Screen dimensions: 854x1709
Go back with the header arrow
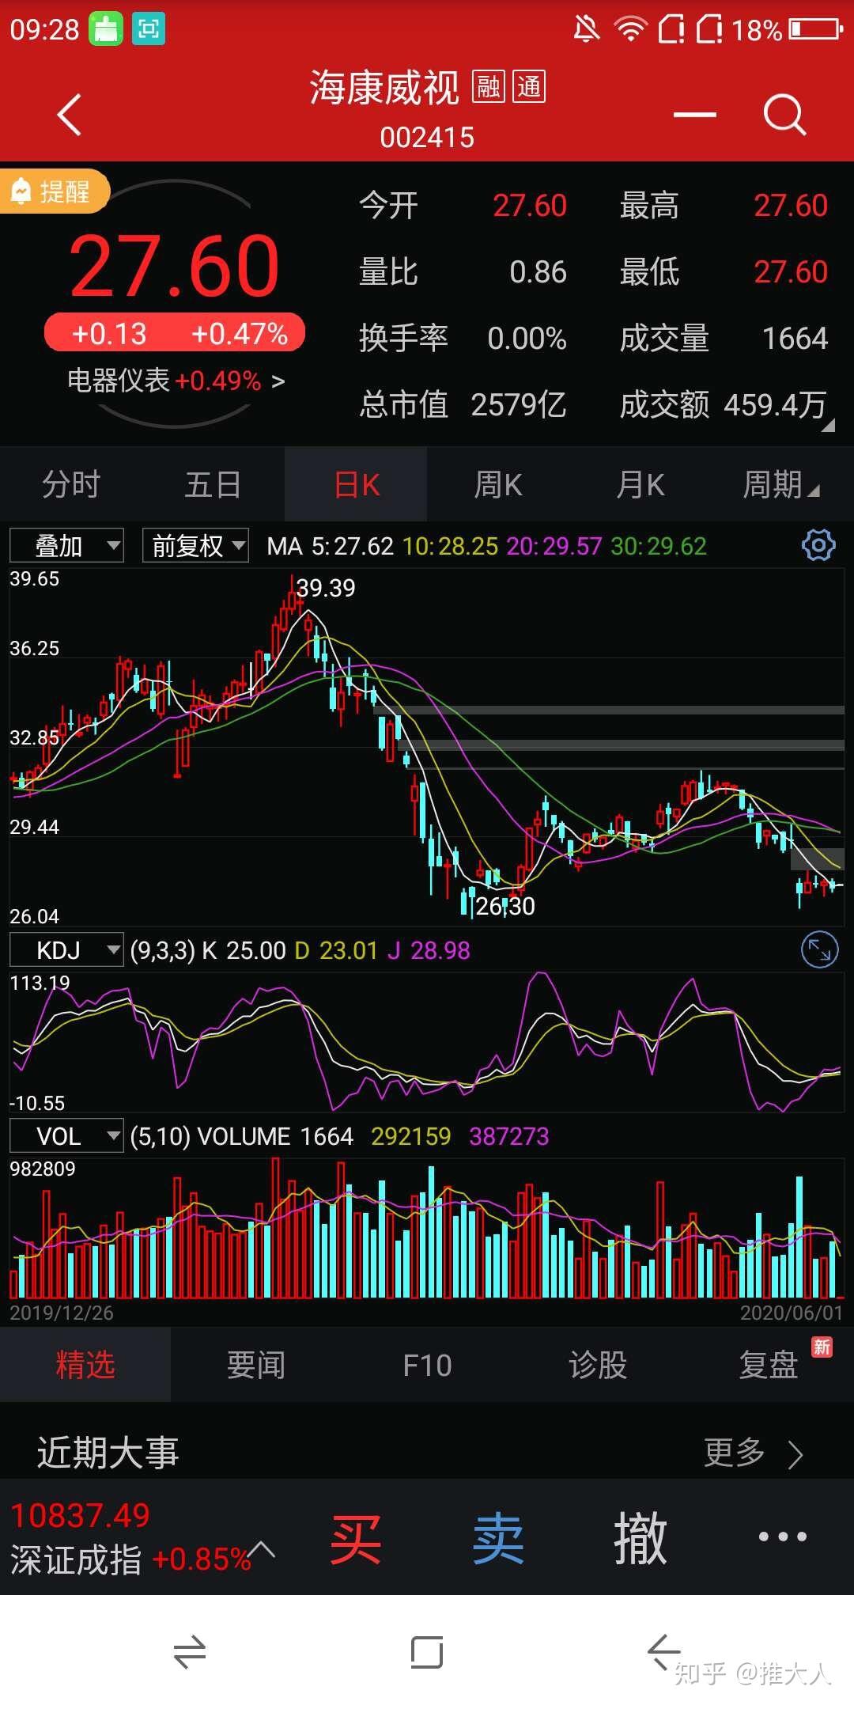pyautogui.click(x=70, y=115)
